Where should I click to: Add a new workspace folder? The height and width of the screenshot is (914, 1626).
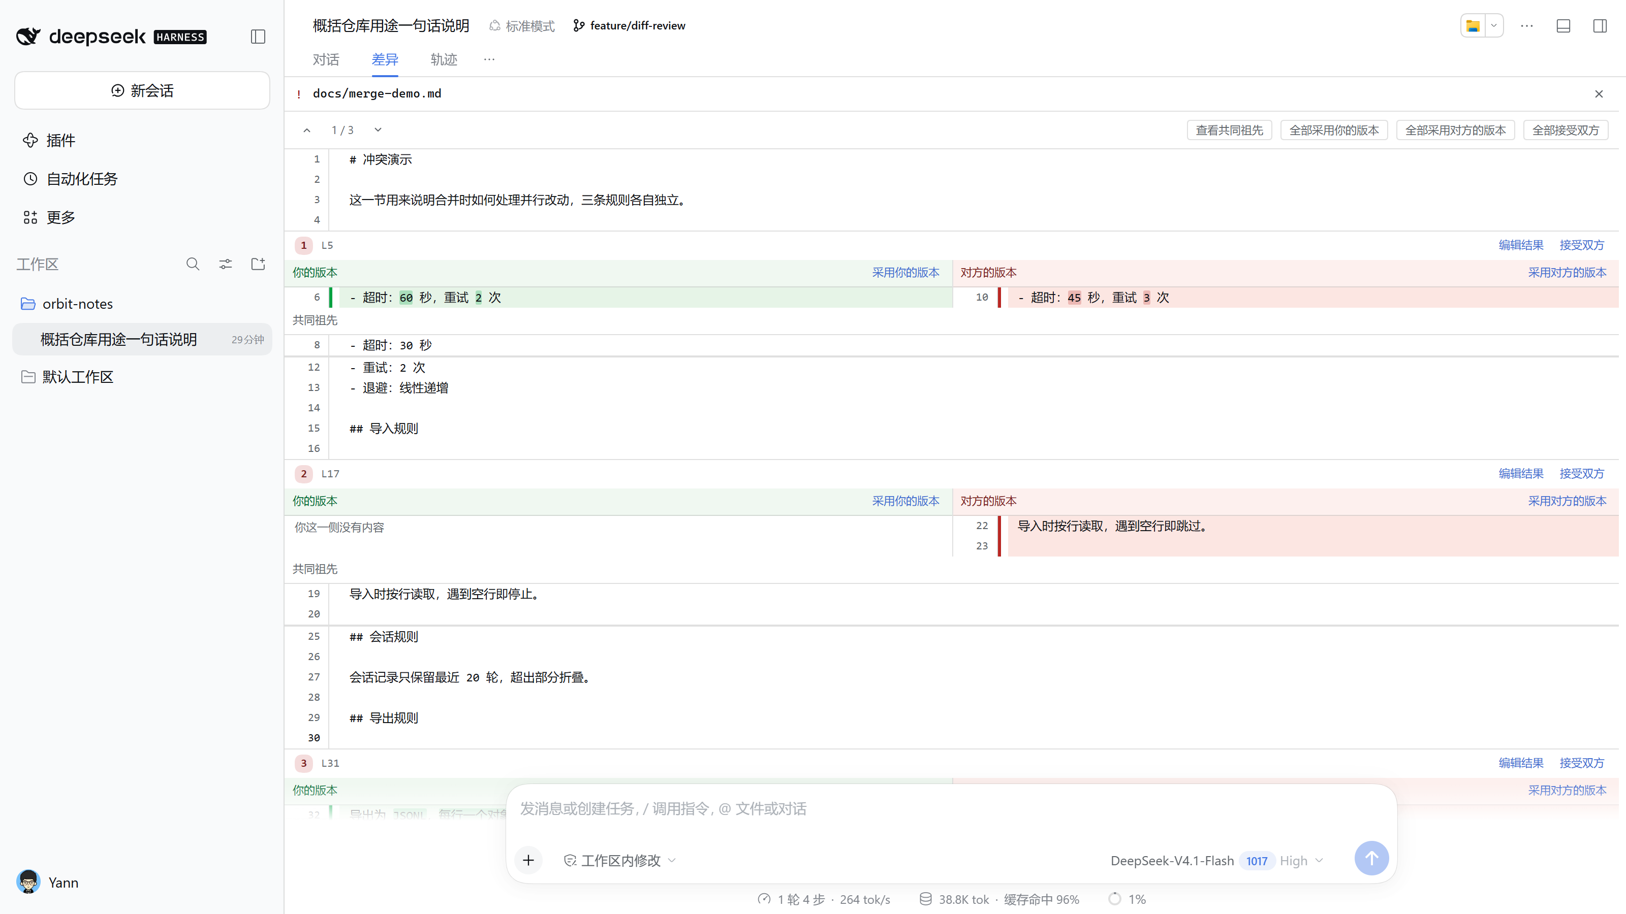click(x=258, y=264)
